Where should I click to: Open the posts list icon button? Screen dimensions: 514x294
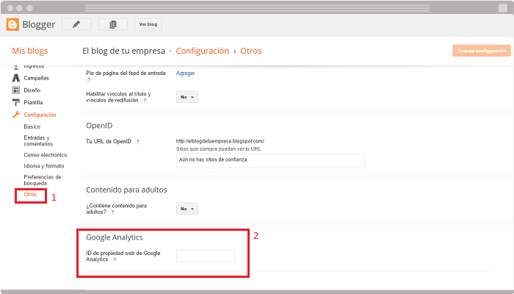click(112, 24)
